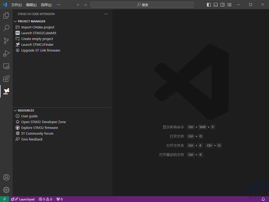Image resolution: width=269 pixels, height=202 pixels.
Task: Open the STM32 extension panel more actions
Action: (x=106, y=14)
